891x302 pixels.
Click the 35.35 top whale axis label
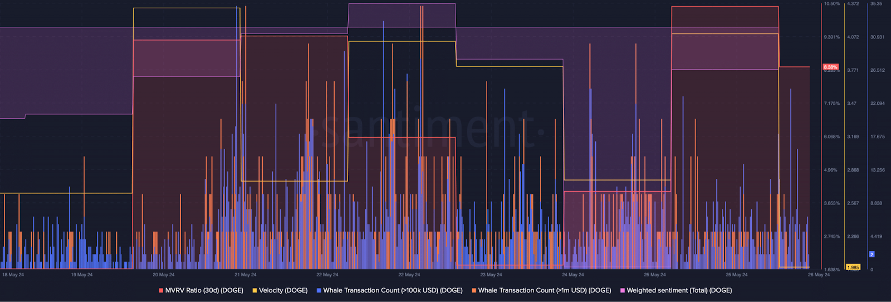[876, 4]
